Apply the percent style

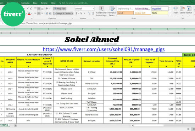click(81, 13)
